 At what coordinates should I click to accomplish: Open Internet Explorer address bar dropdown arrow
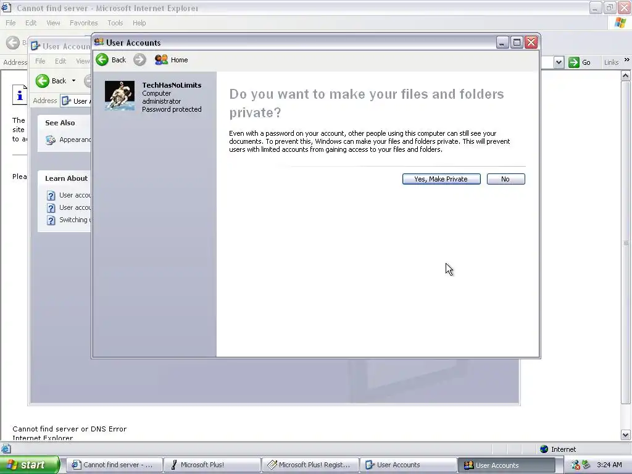[x=559, y=62]
